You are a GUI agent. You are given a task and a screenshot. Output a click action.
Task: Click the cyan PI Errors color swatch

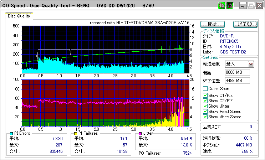tap(12, 134)
